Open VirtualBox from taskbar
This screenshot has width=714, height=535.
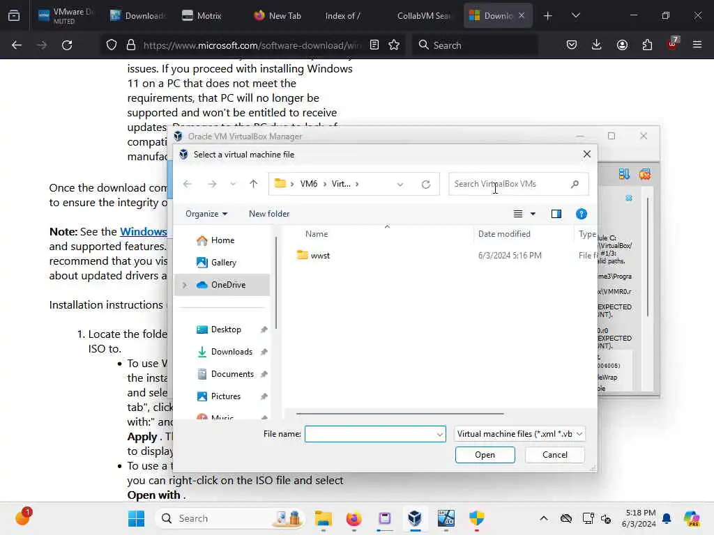(415, 518)
